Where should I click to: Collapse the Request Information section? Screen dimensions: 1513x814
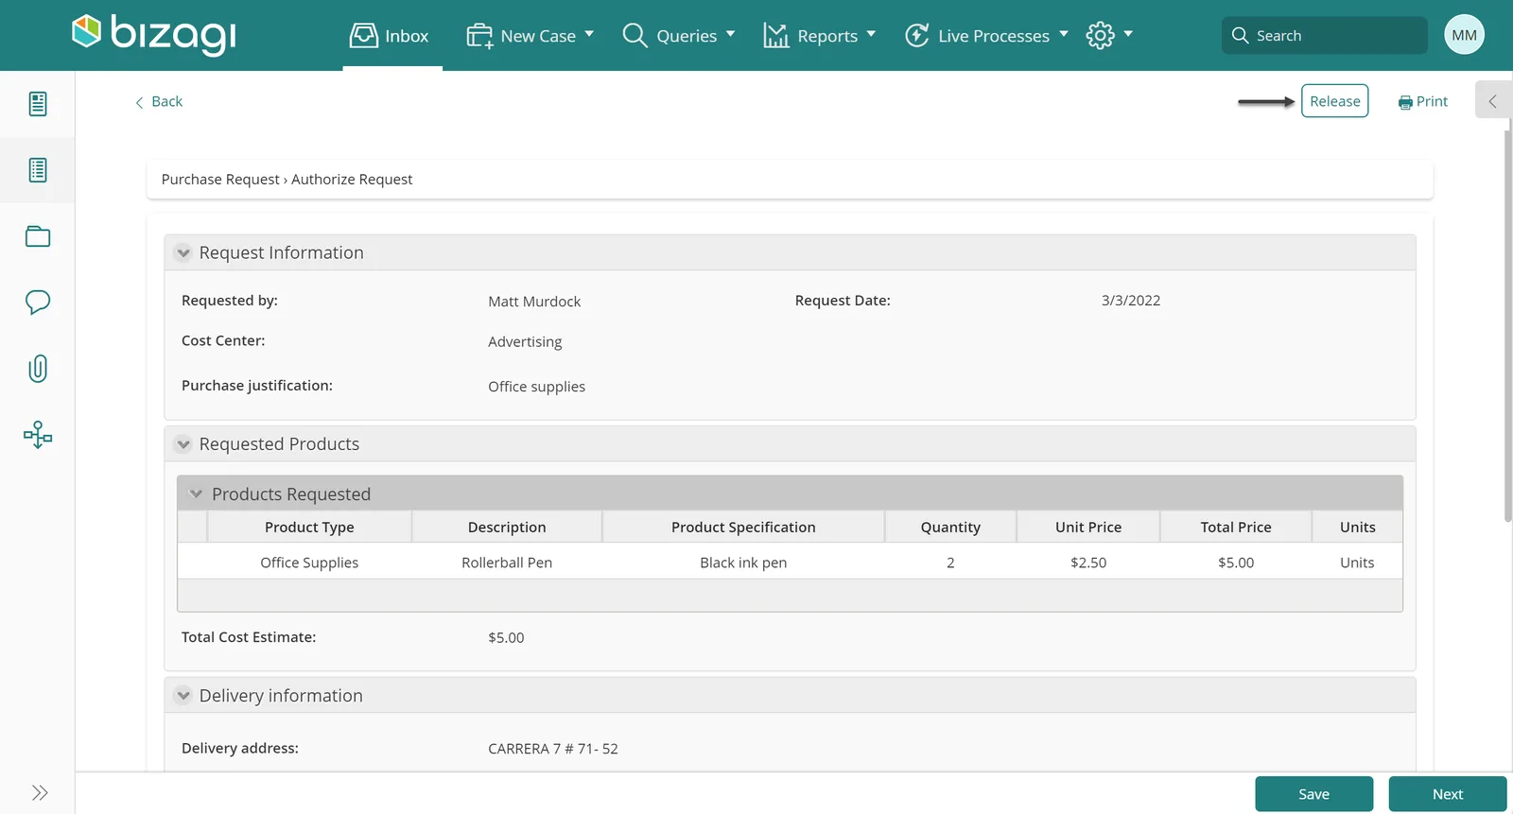[x=183, y=253]
